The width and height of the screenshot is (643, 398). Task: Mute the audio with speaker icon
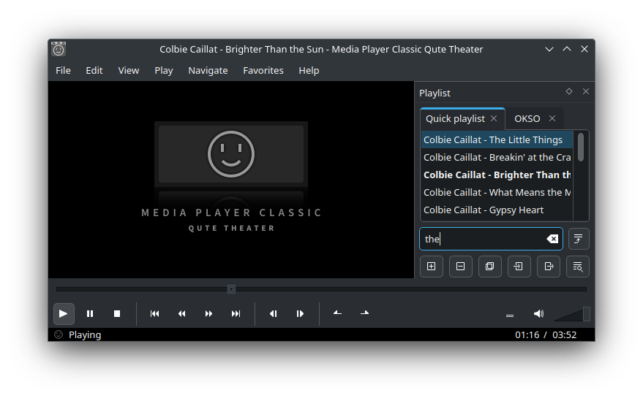pos(538,313)
